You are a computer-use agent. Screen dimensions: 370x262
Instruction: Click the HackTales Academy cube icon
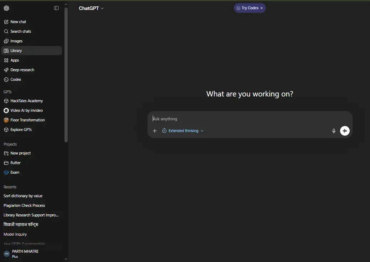click(x=6, y=101)
